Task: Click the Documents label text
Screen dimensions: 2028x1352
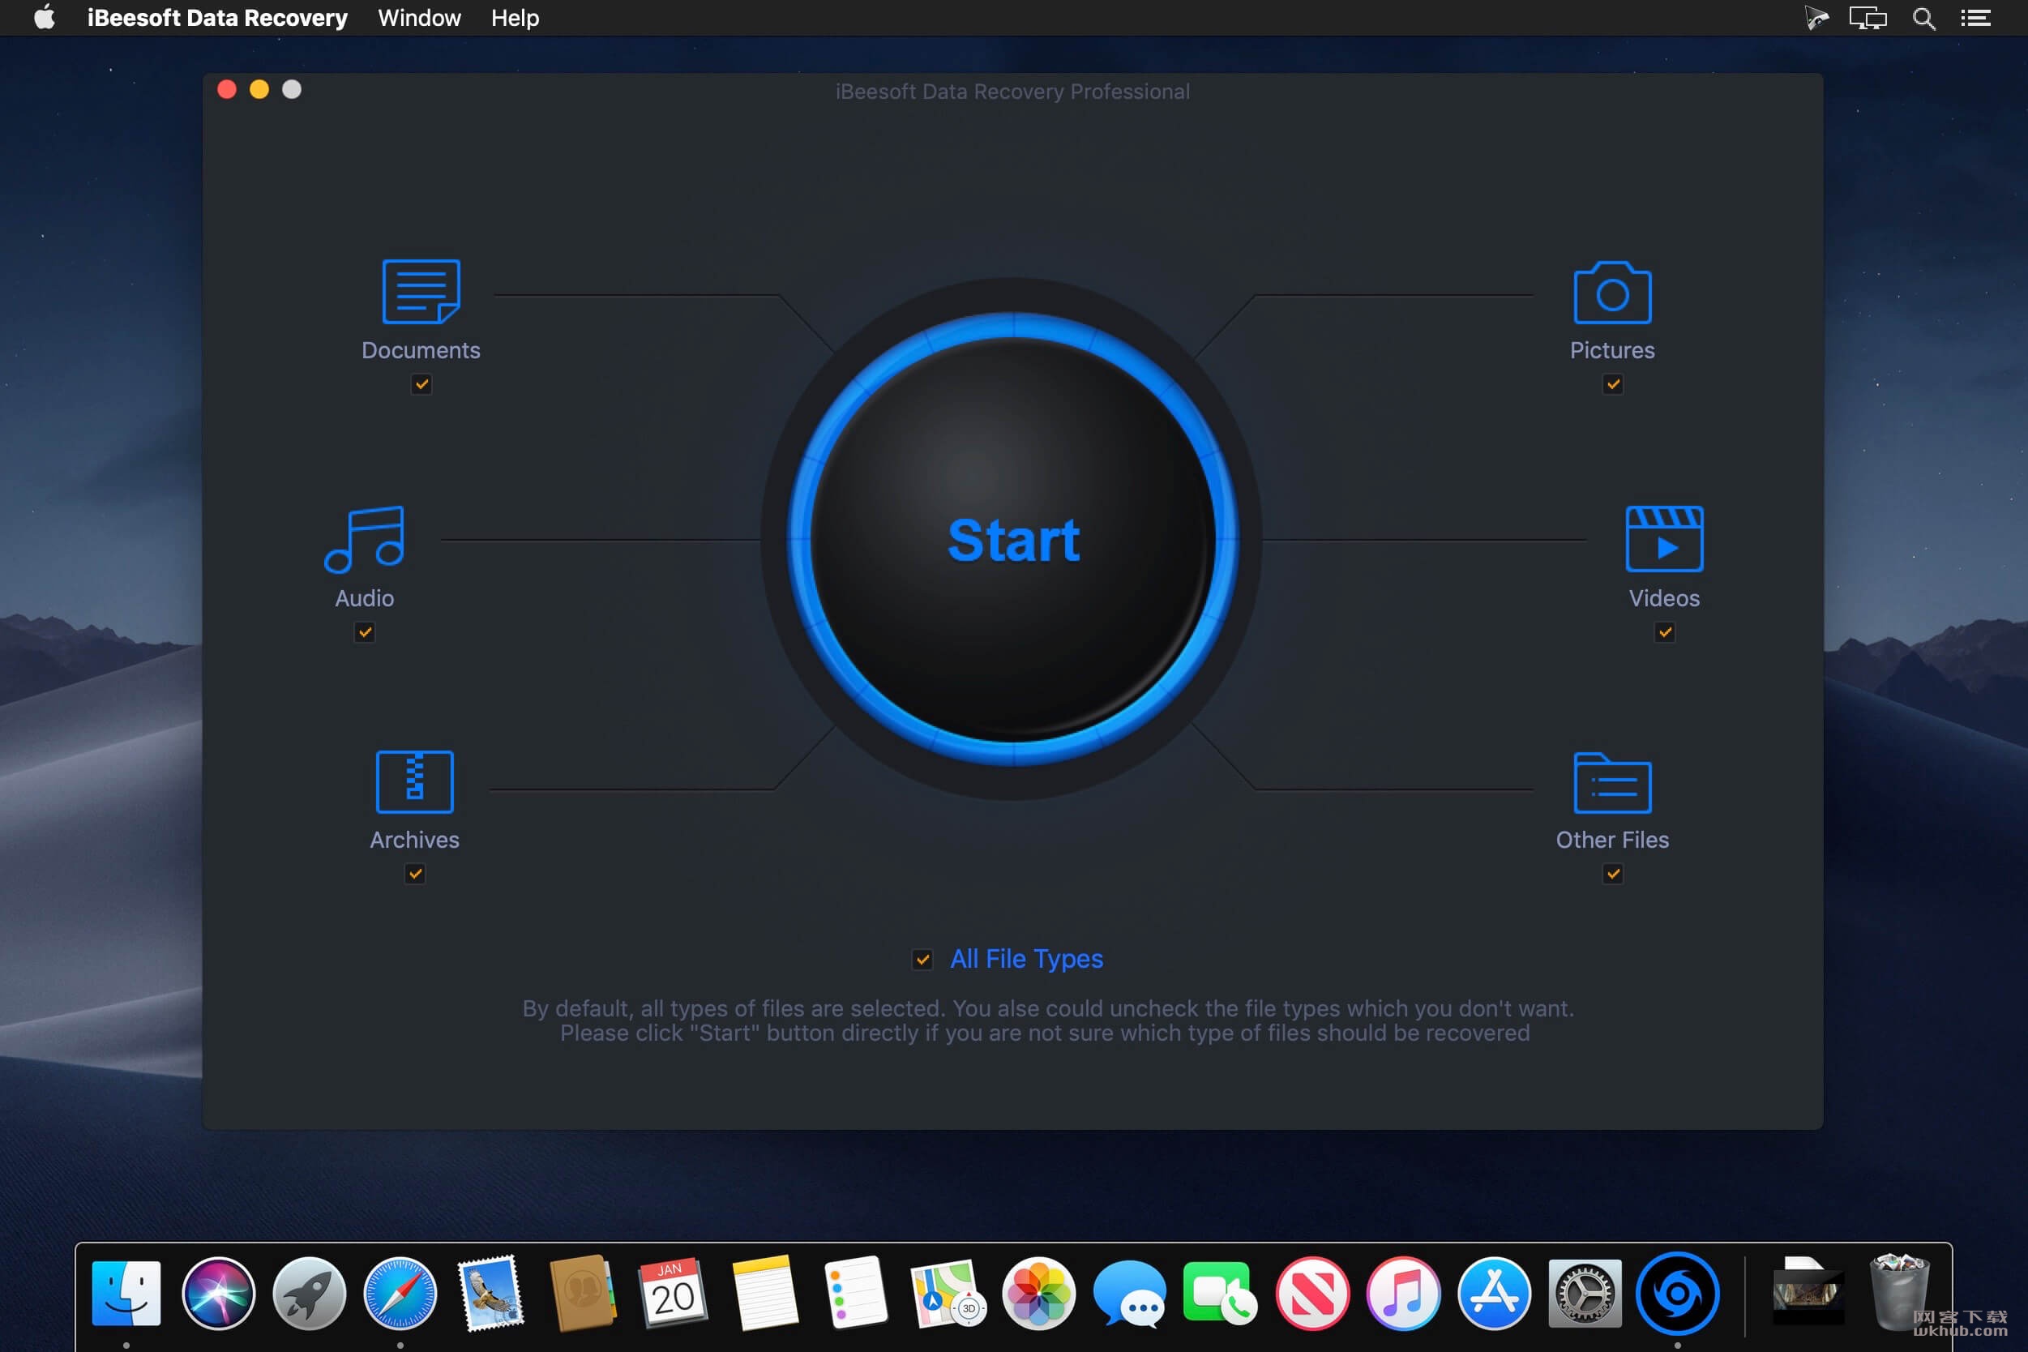Action: coord(421,350)
